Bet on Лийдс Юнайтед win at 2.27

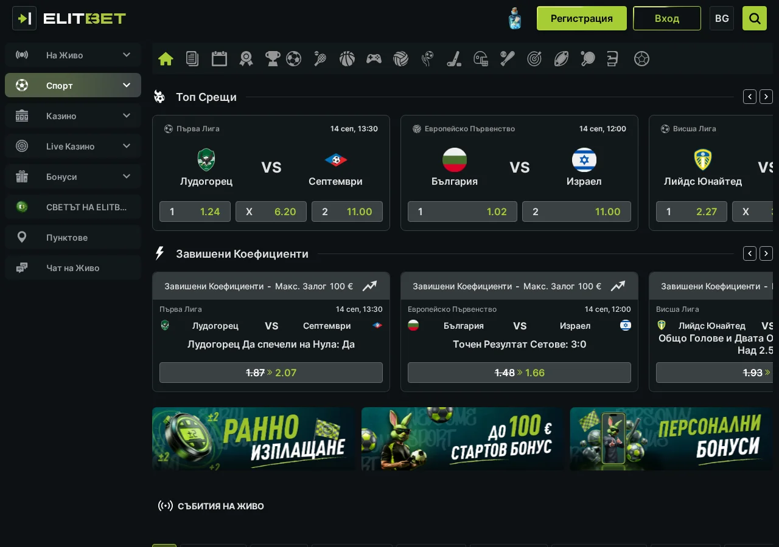point(691,212)
